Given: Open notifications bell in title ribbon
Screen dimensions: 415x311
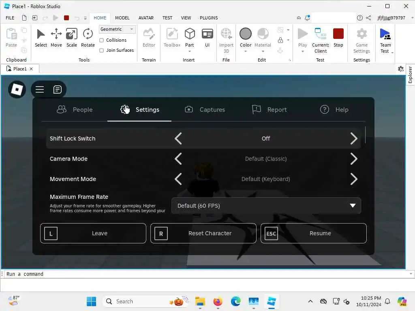Looking at the screenshot, I should coord(307,18).
